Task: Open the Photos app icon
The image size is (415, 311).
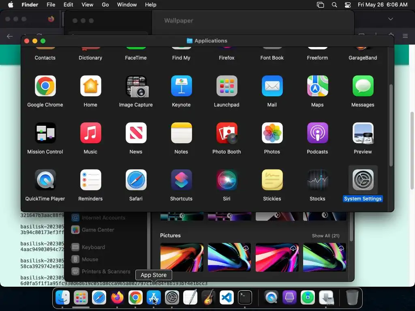Action: coord(272,133)
